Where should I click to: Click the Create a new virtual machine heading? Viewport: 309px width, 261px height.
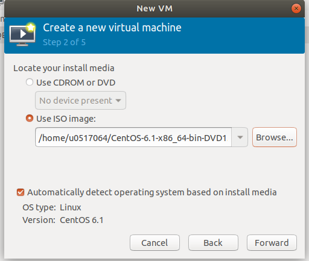[112, 28]
